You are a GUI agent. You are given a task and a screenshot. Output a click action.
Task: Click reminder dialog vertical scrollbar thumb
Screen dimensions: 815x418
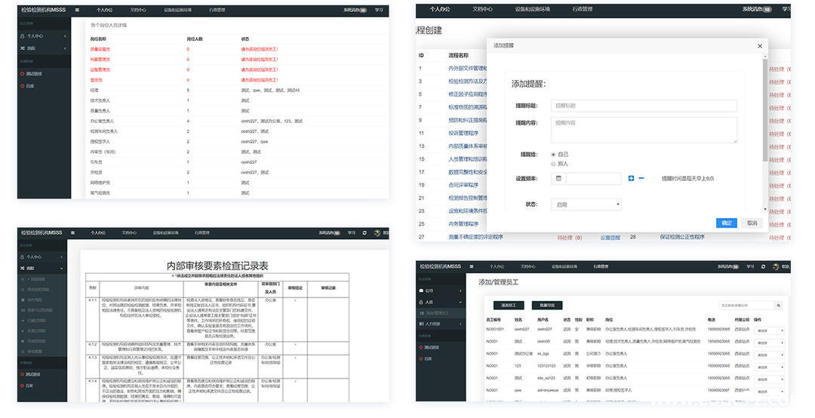tap(764, 109)
